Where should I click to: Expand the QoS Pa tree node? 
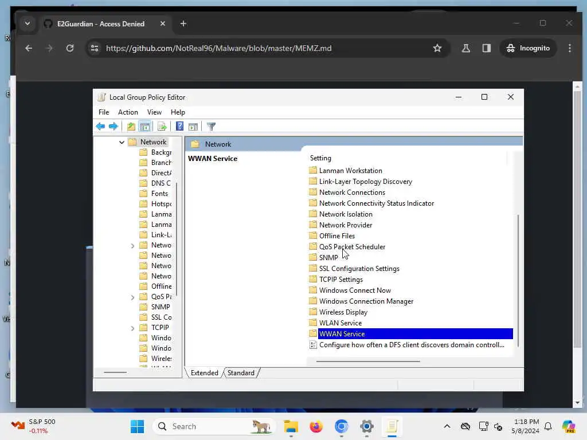coord(132,297)
